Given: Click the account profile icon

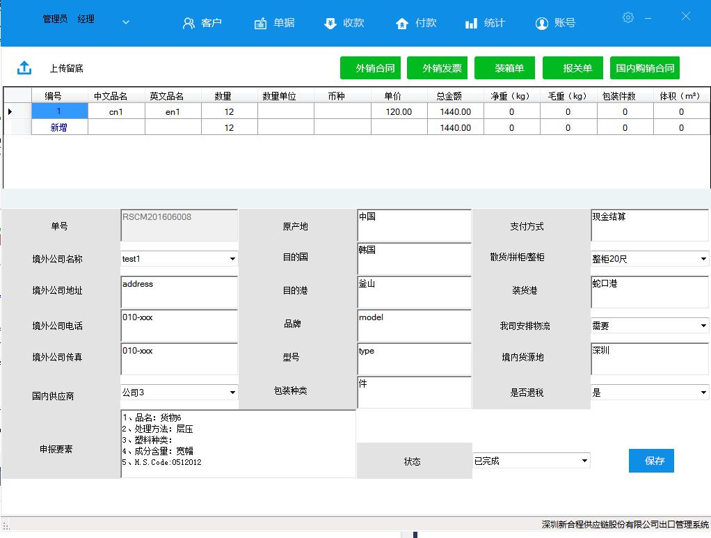Looking at the screenshot, I should [541, 23].
